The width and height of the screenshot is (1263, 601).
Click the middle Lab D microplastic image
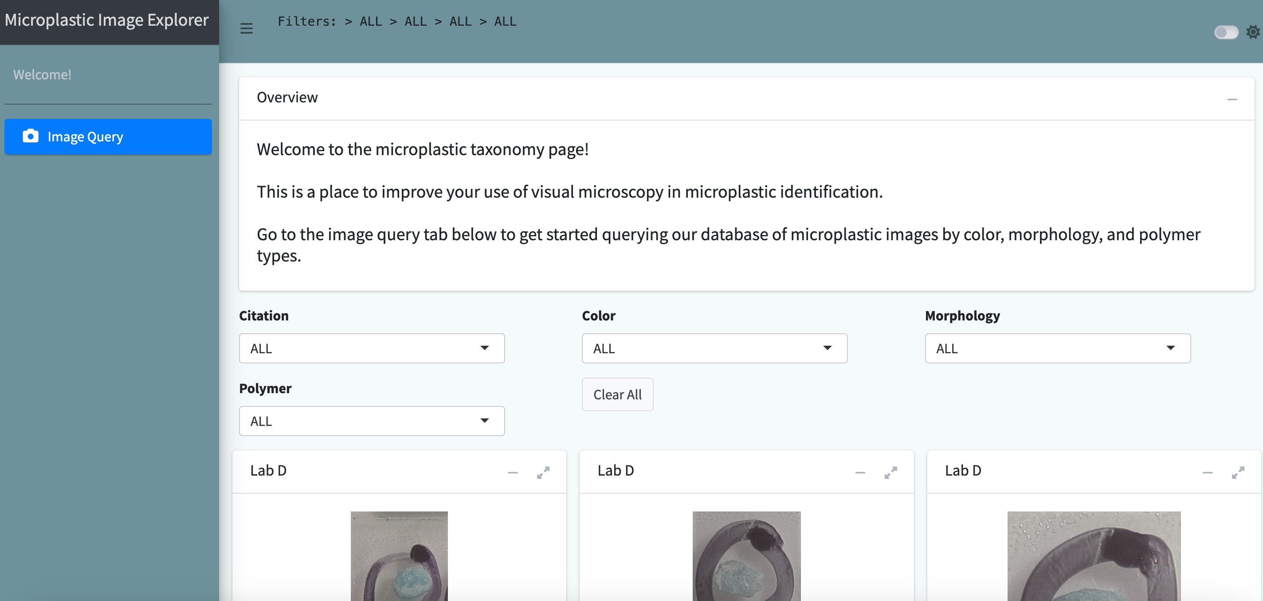[x=746, y=556]
